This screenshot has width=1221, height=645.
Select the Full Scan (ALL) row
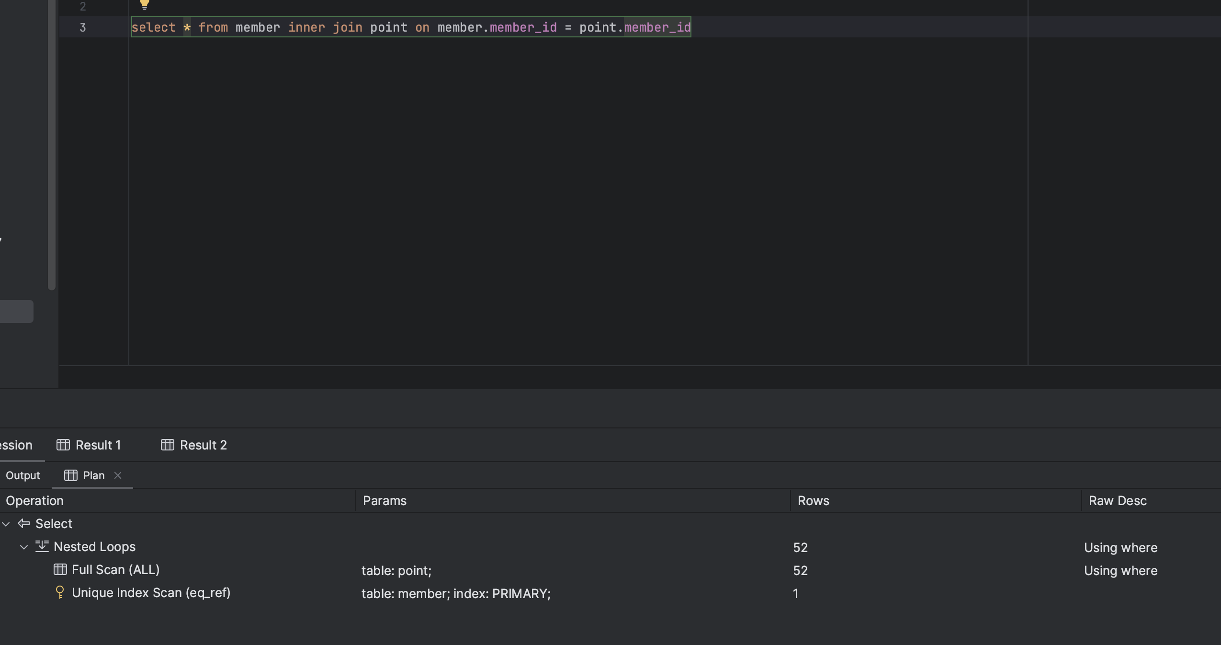coord(115,570)
